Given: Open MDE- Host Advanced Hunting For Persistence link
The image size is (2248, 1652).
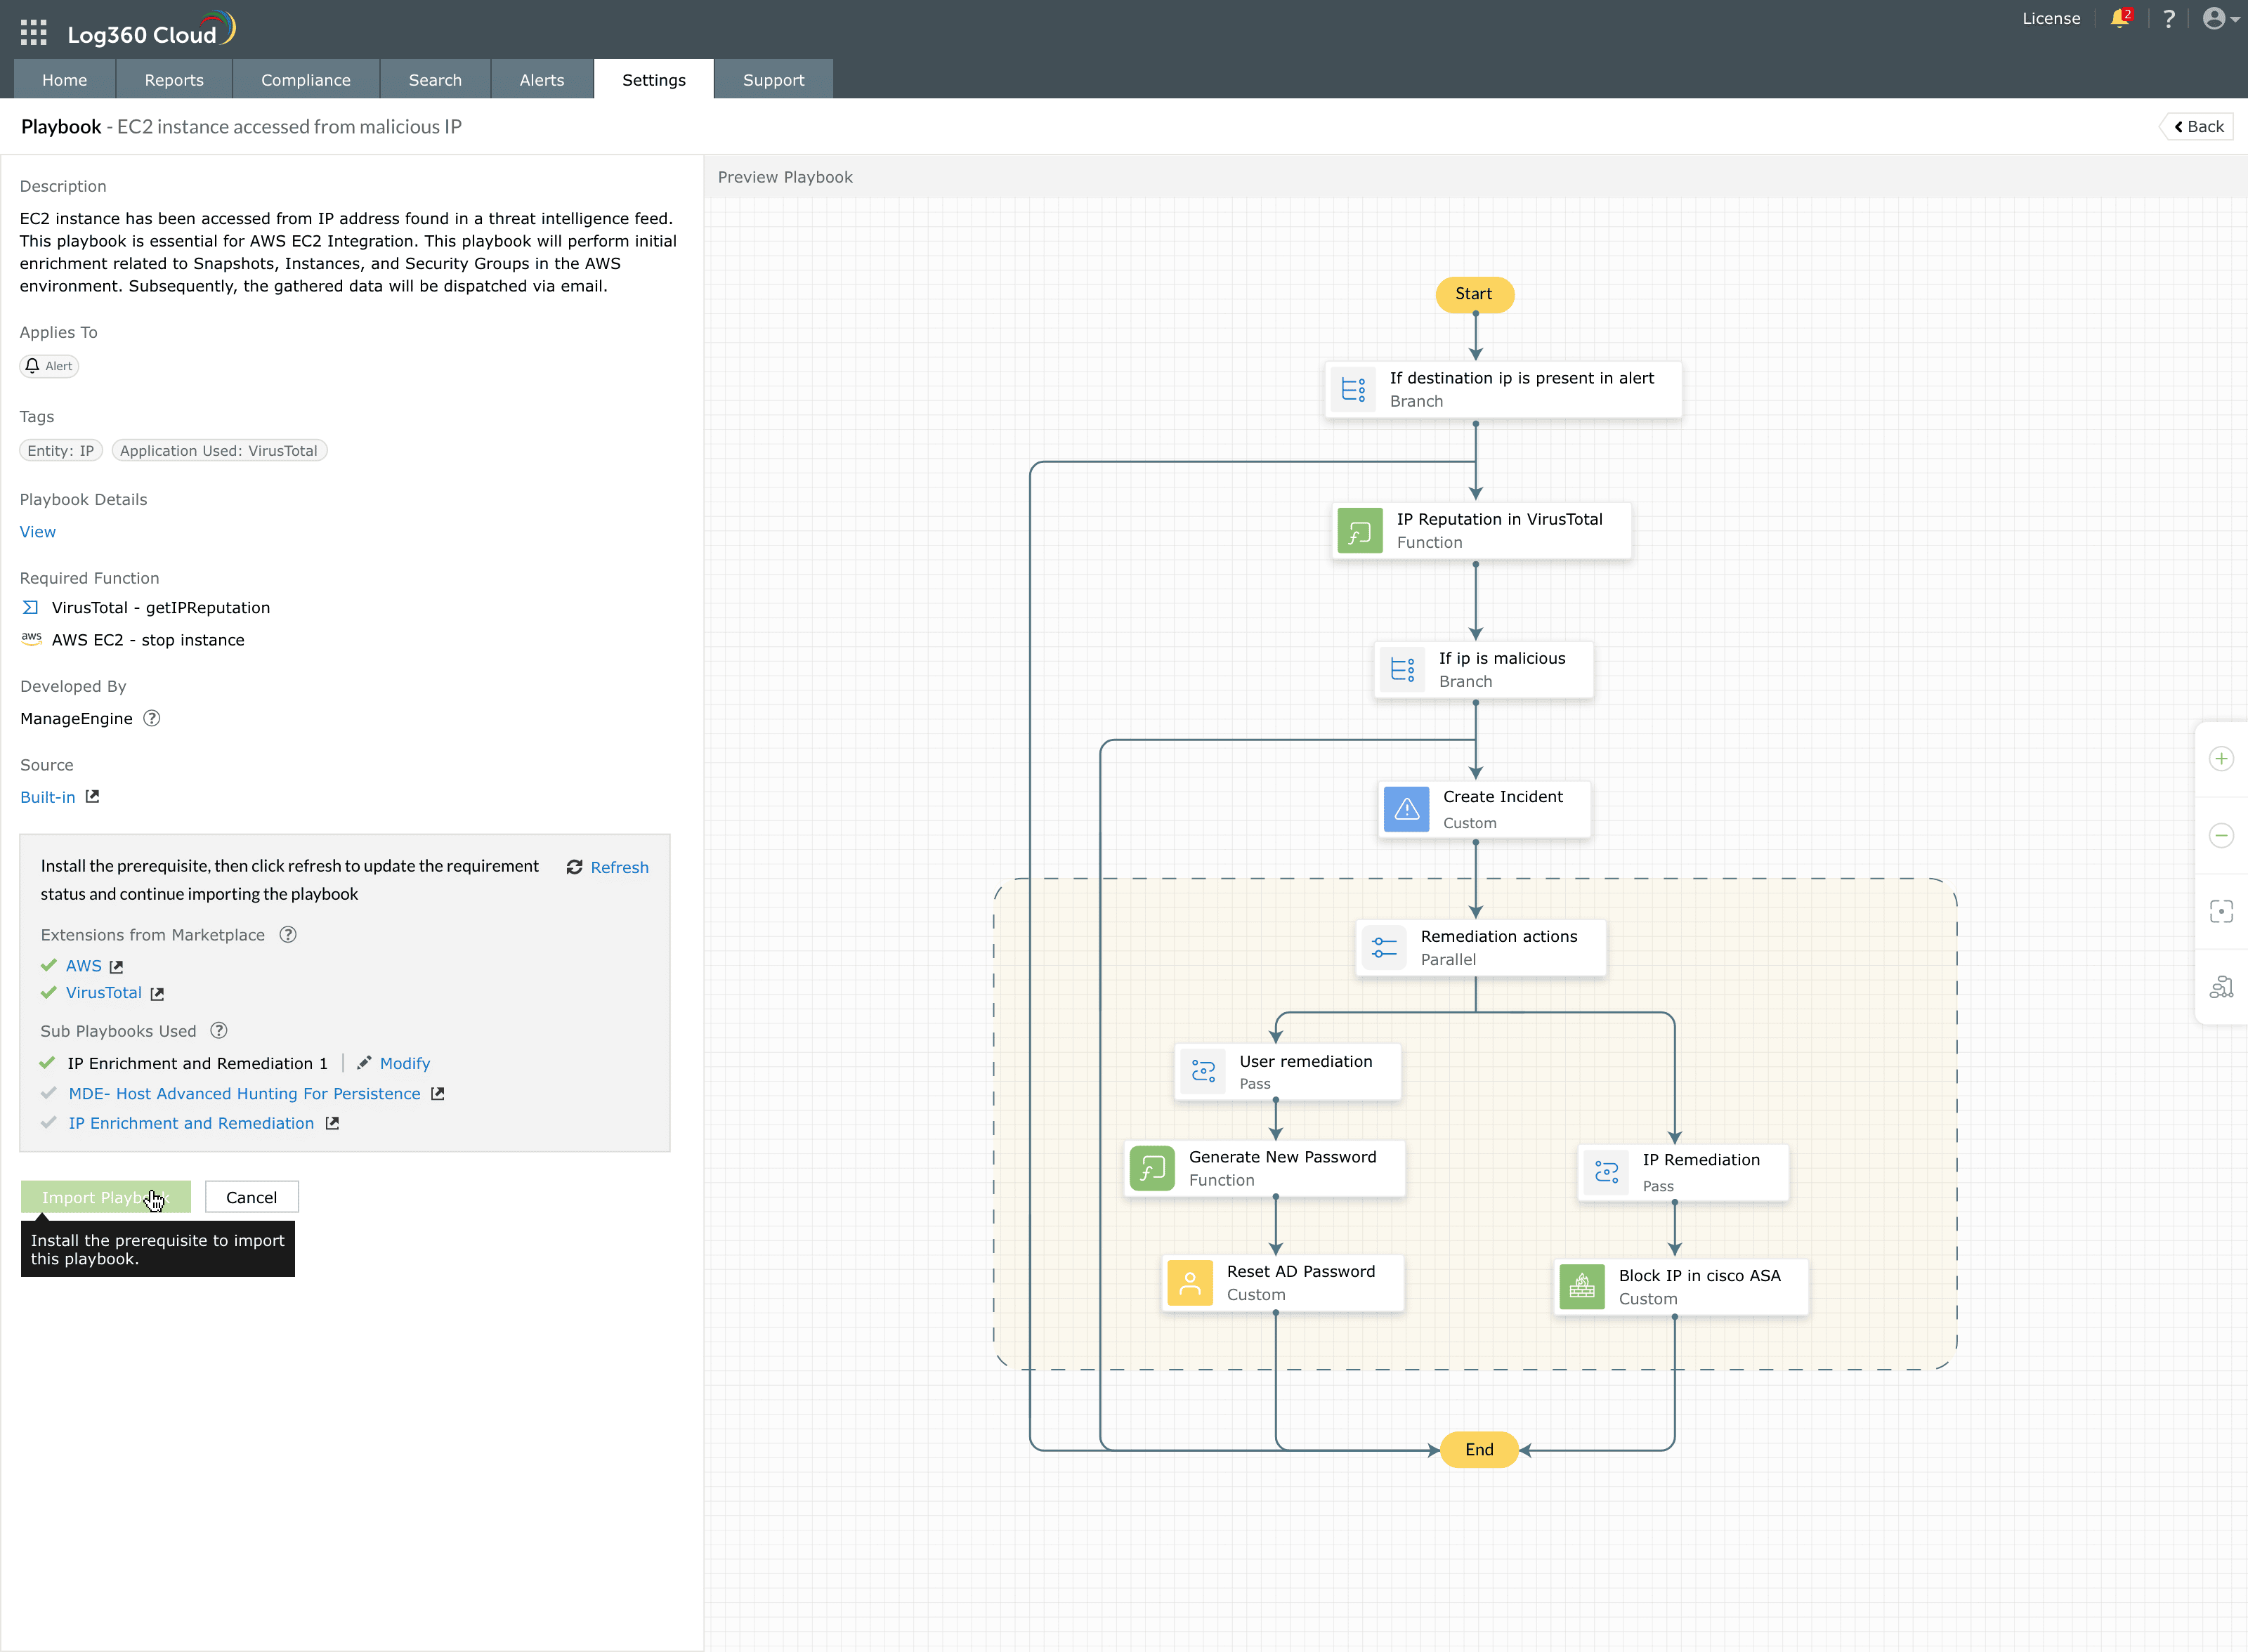Looking at the screenshot, I should click(x=245, y=1094).
